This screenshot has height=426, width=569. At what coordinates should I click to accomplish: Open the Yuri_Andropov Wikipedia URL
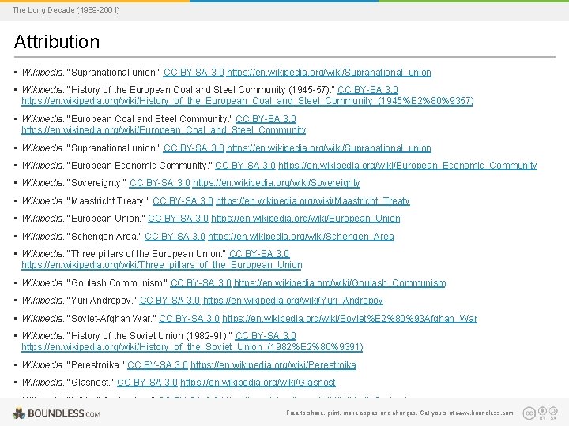(293, 301)
